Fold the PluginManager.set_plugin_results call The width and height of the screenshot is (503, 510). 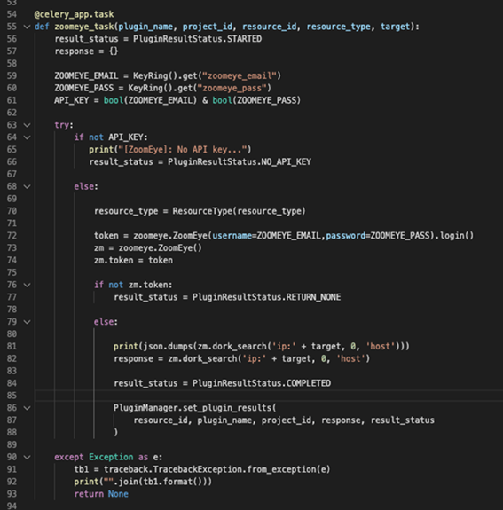[27, 408]
